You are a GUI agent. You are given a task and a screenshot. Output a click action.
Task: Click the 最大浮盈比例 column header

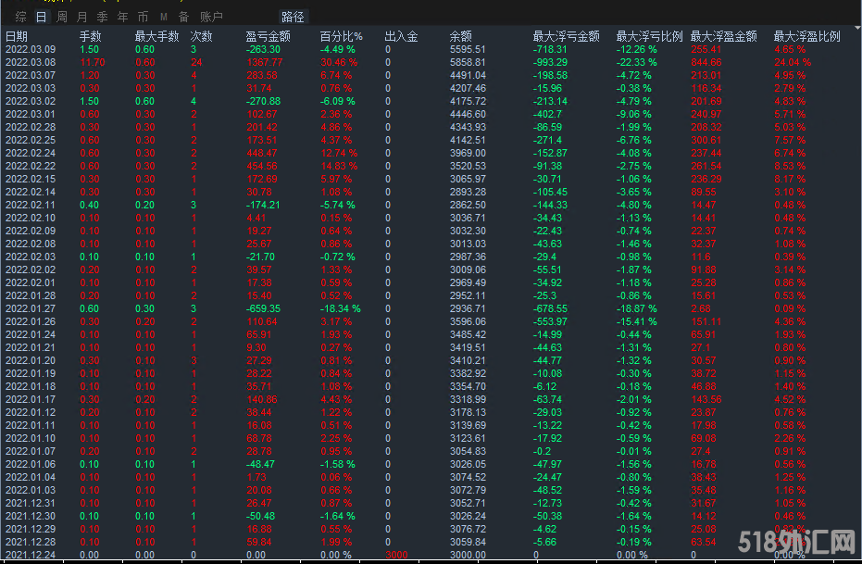[806, 36]
